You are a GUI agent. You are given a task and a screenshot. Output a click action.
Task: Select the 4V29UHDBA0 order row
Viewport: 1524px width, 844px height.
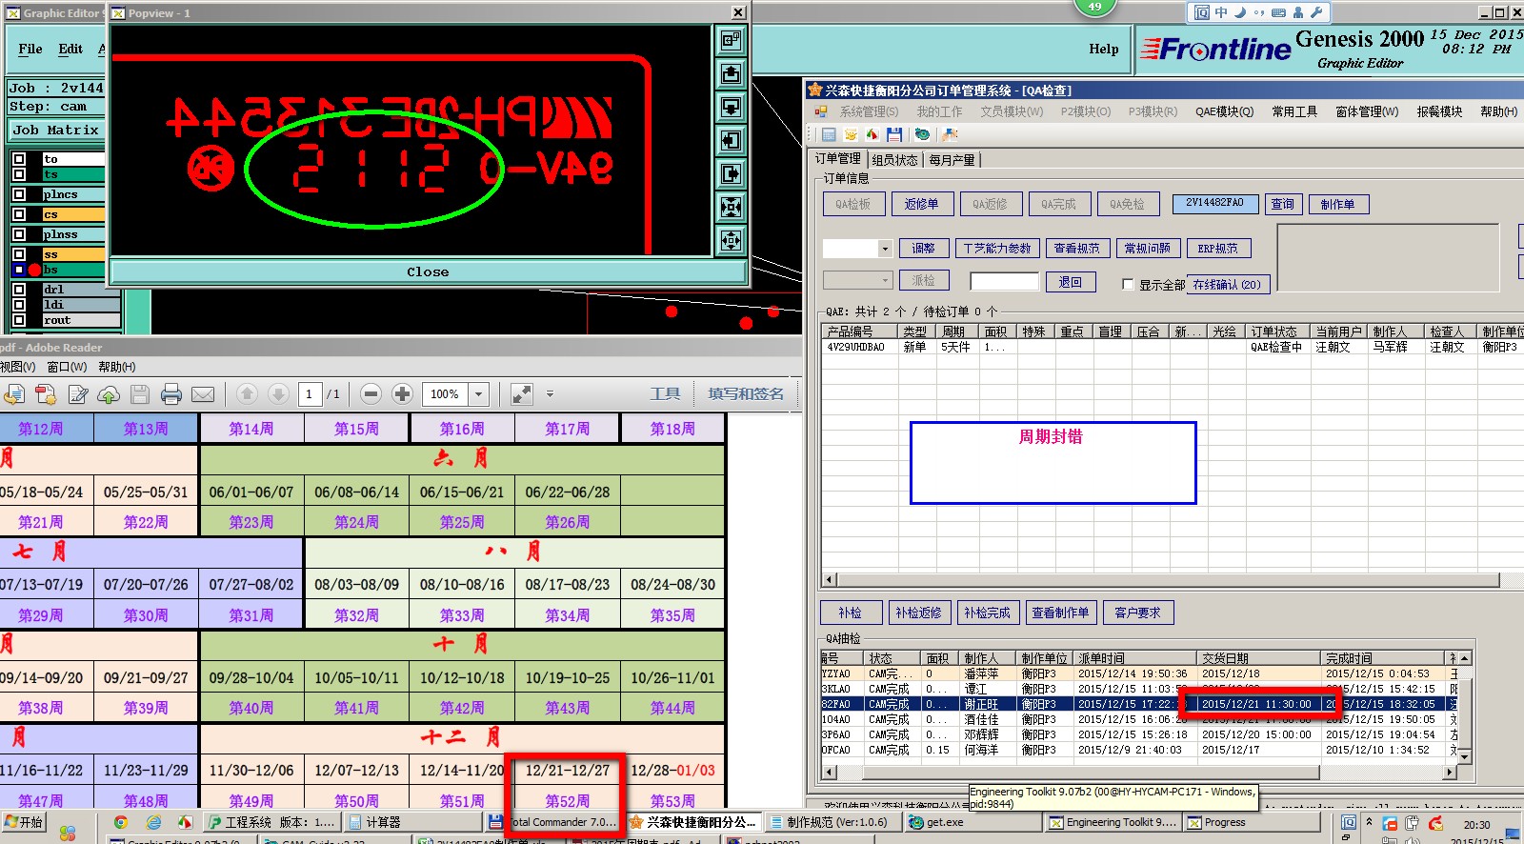1172,347
